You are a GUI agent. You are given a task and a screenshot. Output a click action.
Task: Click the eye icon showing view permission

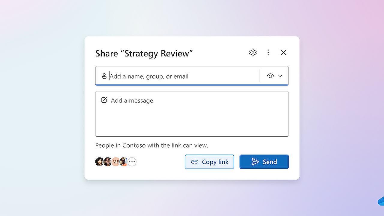(x=270, y=76)
